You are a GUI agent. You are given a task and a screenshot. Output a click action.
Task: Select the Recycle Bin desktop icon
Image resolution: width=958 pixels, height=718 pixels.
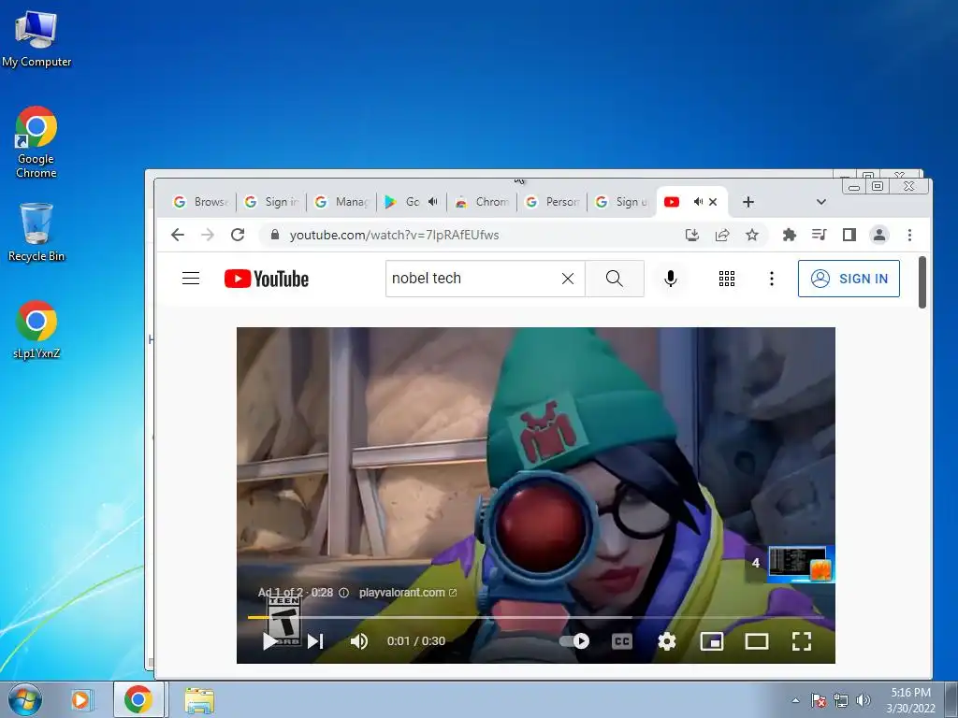coord(36,232)
